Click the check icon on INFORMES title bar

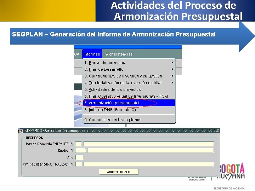[x=218, y=130]
